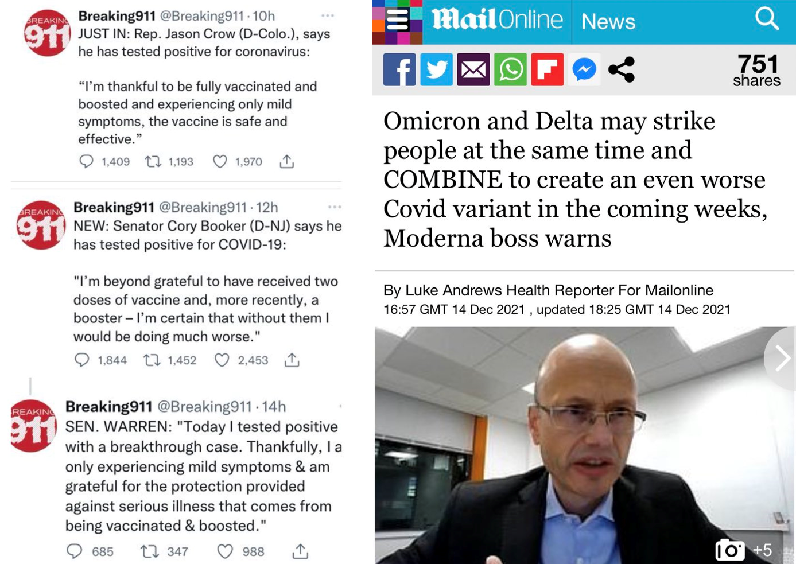Go to MailOnline home logo
Image resolution: width=796 pixels, height=564 pixels.
(x=497, y=20)
